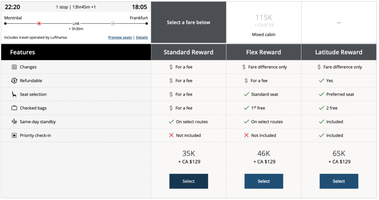Click the Standard Reward column header
The height and width of the screenshot is (200, 379).
188,52
